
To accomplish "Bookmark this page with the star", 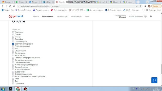I will pyautogui.click(x=140, y=6).
